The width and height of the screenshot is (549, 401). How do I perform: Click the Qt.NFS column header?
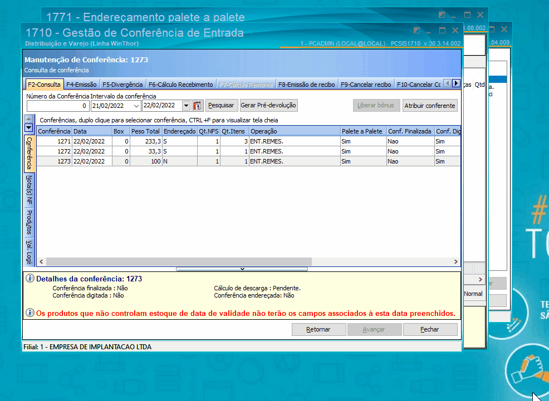click(x=209, y=131)
